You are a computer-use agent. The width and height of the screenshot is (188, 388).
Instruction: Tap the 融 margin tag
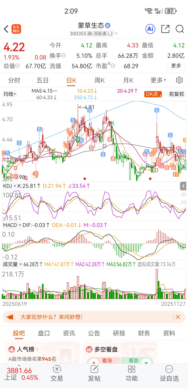coord(90,34)
